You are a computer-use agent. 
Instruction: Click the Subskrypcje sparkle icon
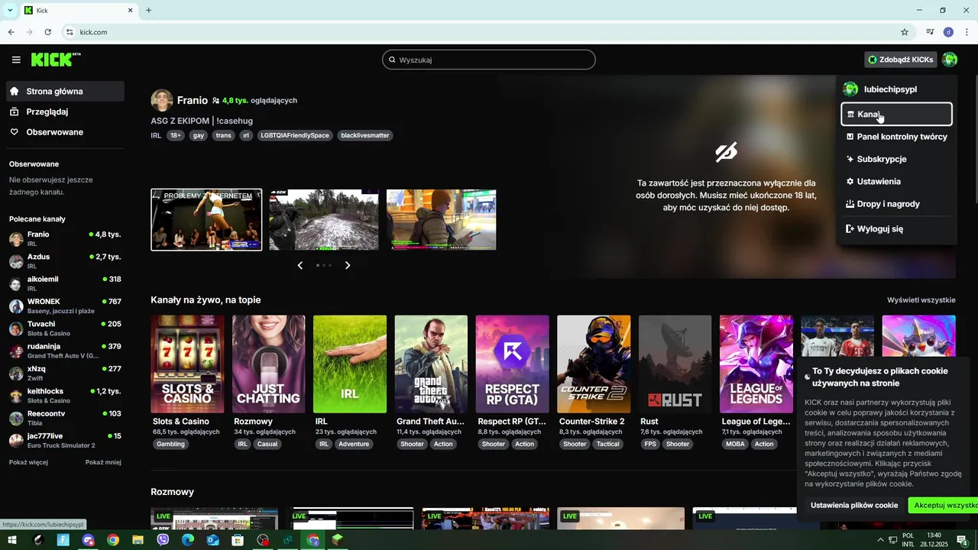click(x=850, y=159)
